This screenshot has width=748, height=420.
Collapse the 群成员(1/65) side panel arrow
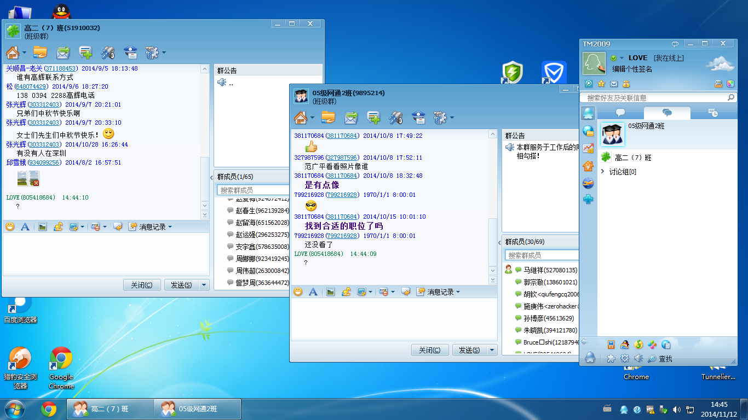coord(211,178)
